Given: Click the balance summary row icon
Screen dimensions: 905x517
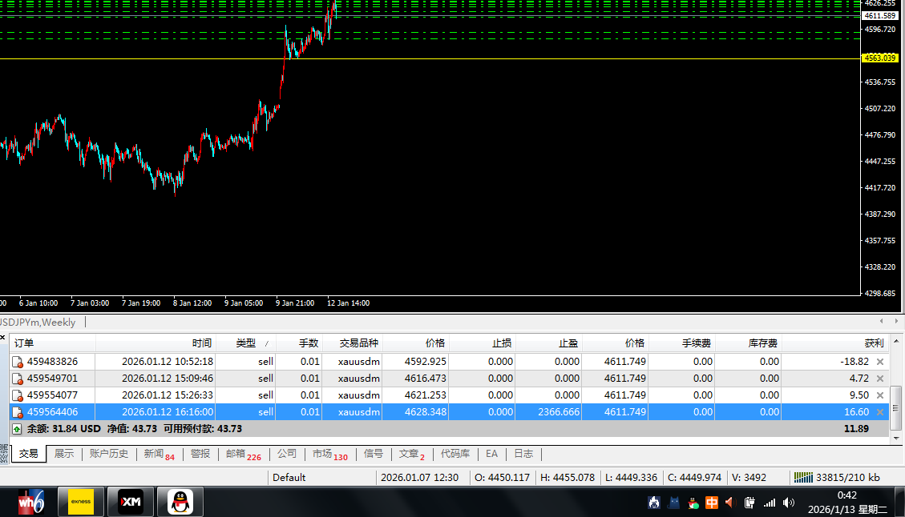Looking at the screenshot, I should tap(17, 429).
